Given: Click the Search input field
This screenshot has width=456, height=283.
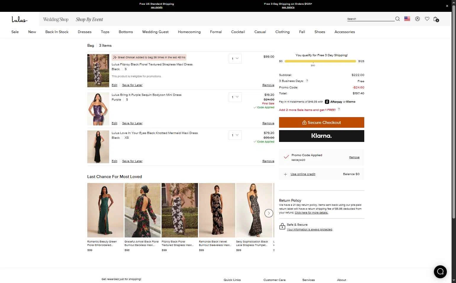Looking at the screenshot, I should click(370, 19).
